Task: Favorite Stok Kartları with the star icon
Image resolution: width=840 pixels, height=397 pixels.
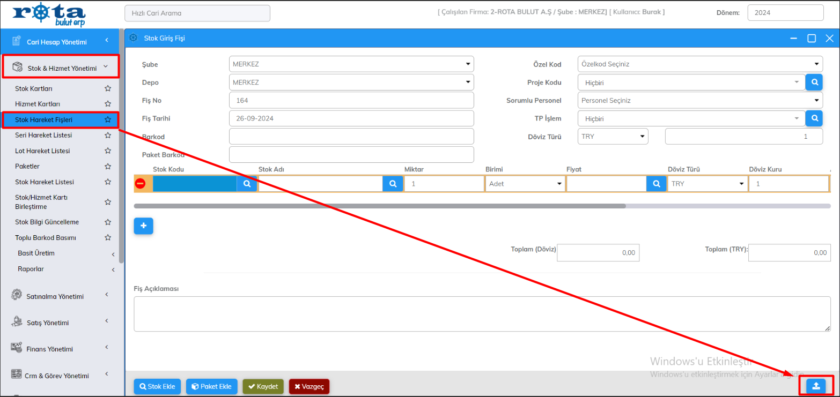Action: pos(108,88)
